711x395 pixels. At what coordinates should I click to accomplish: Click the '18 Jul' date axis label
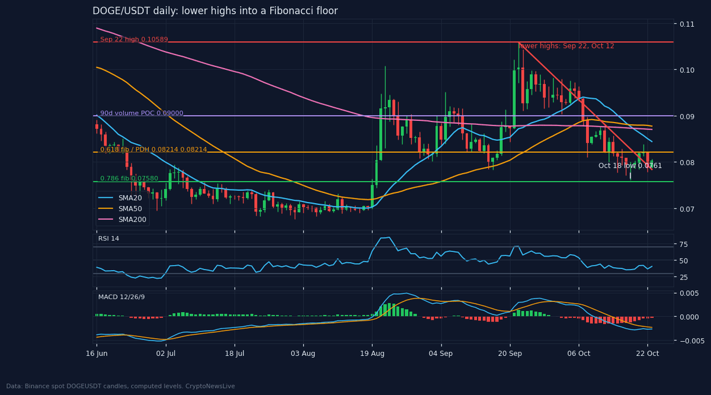click(235, 354)
